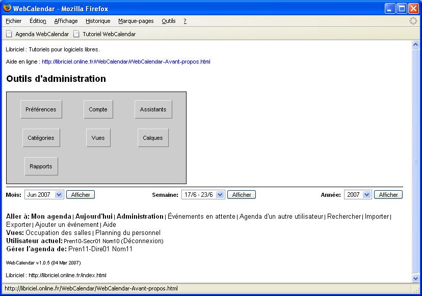Open the Édition menu
Image resolution: width=422 pixels, height=296 pixels.
[x=38, y=21]
